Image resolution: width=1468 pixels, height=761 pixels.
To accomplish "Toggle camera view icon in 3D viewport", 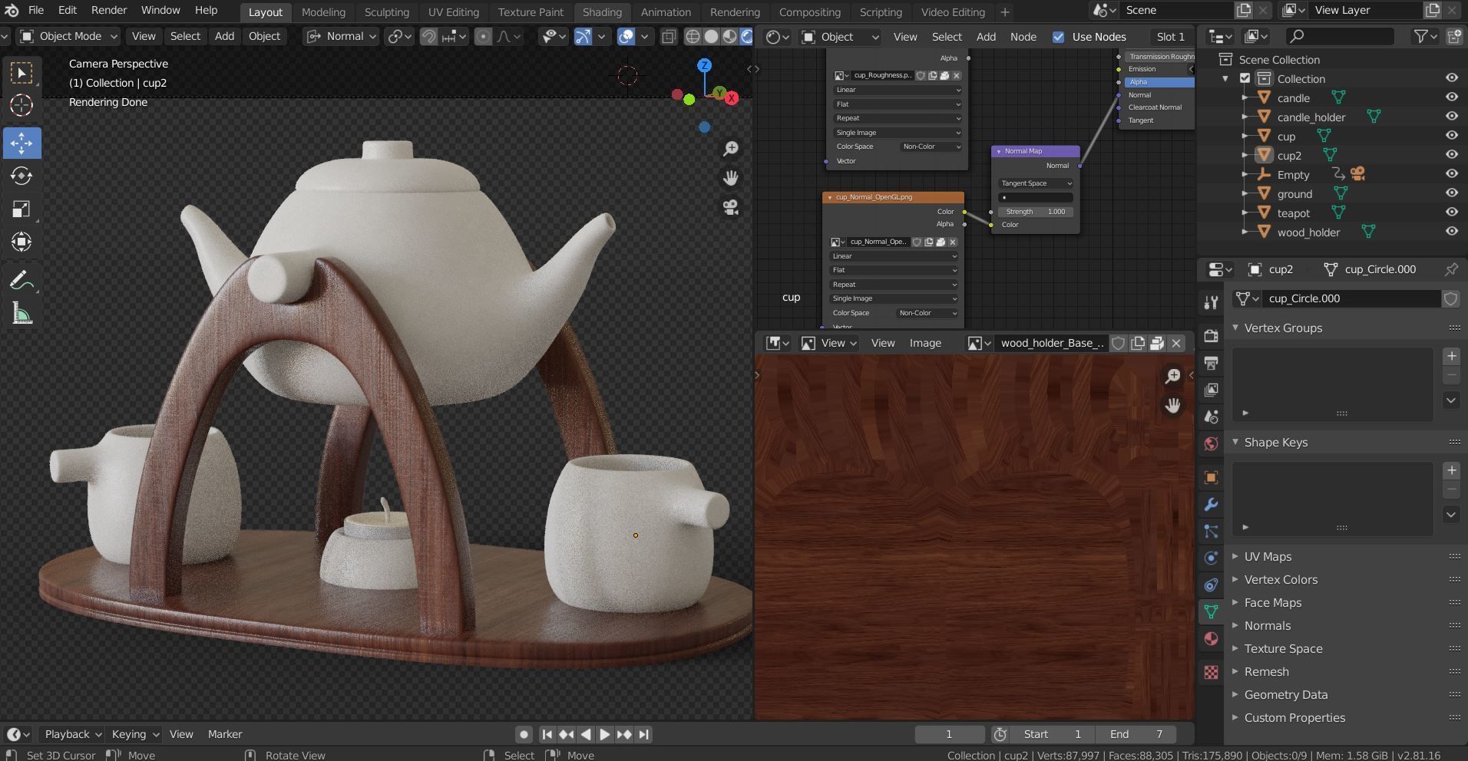I will (731, 207).
